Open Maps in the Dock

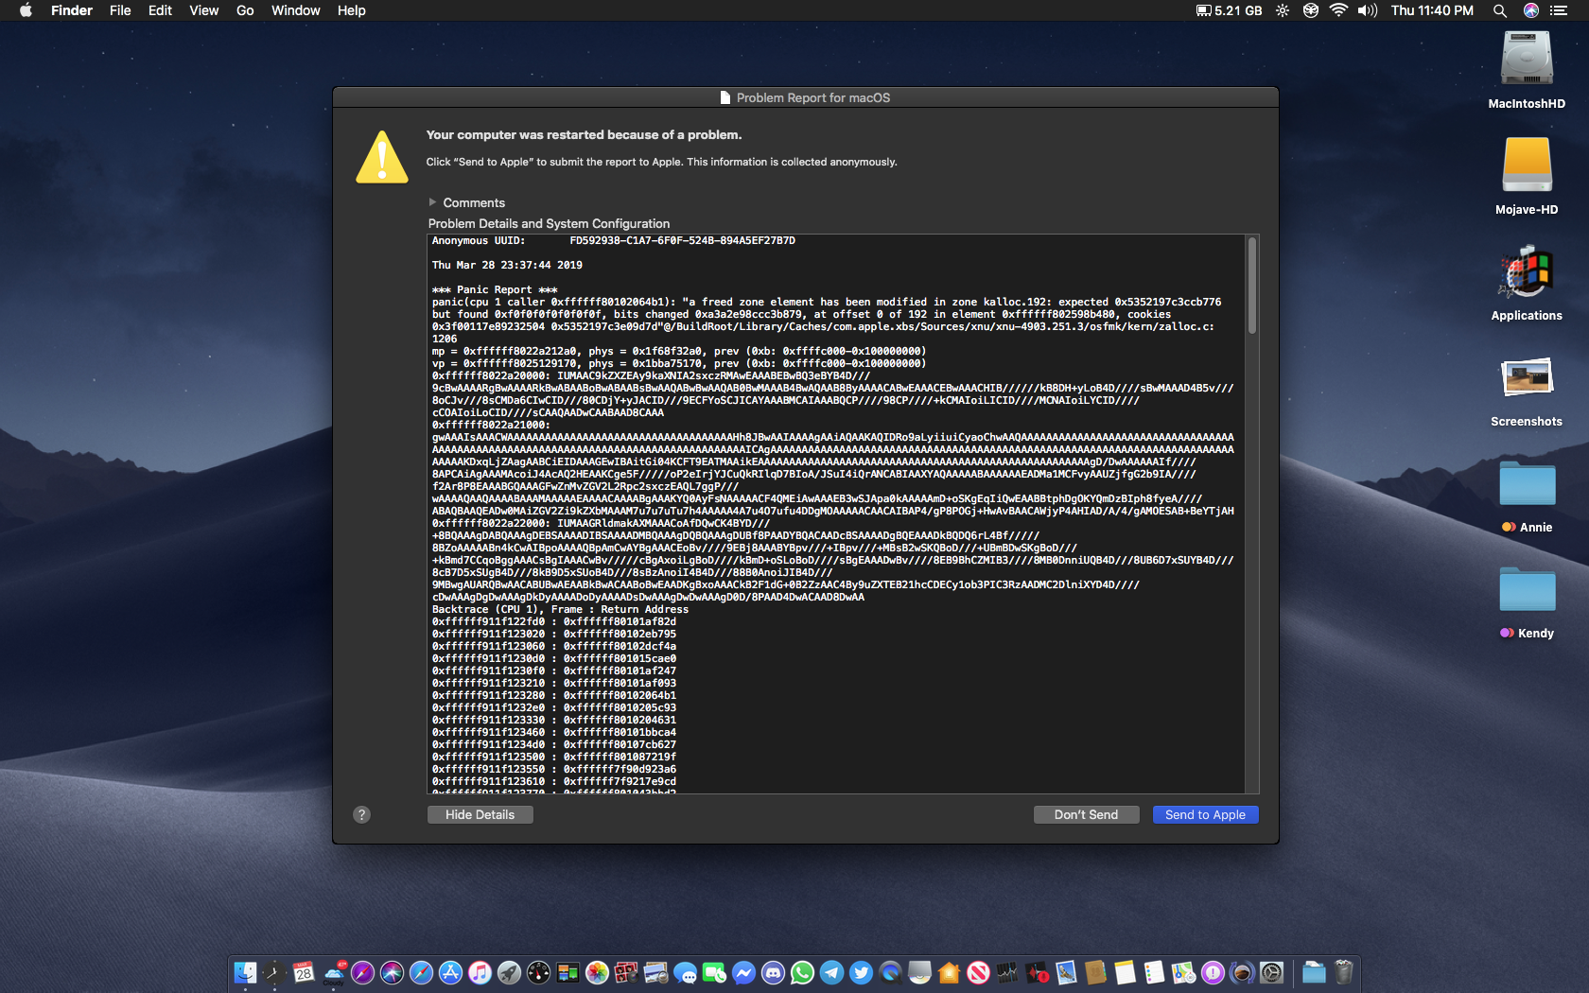(x=1183, y=972)
